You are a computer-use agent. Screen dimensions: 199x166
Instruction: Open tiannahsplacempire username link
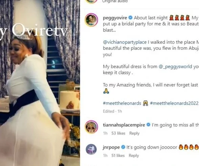(x=124, y=125)
